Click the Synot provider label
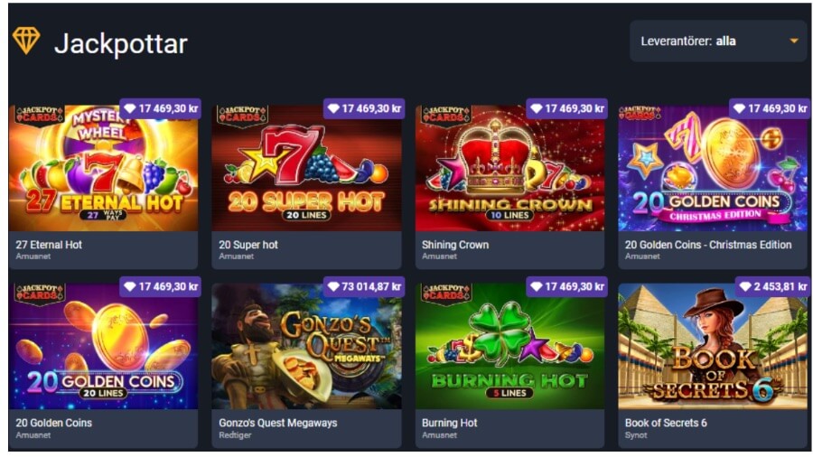 [636, 435]
